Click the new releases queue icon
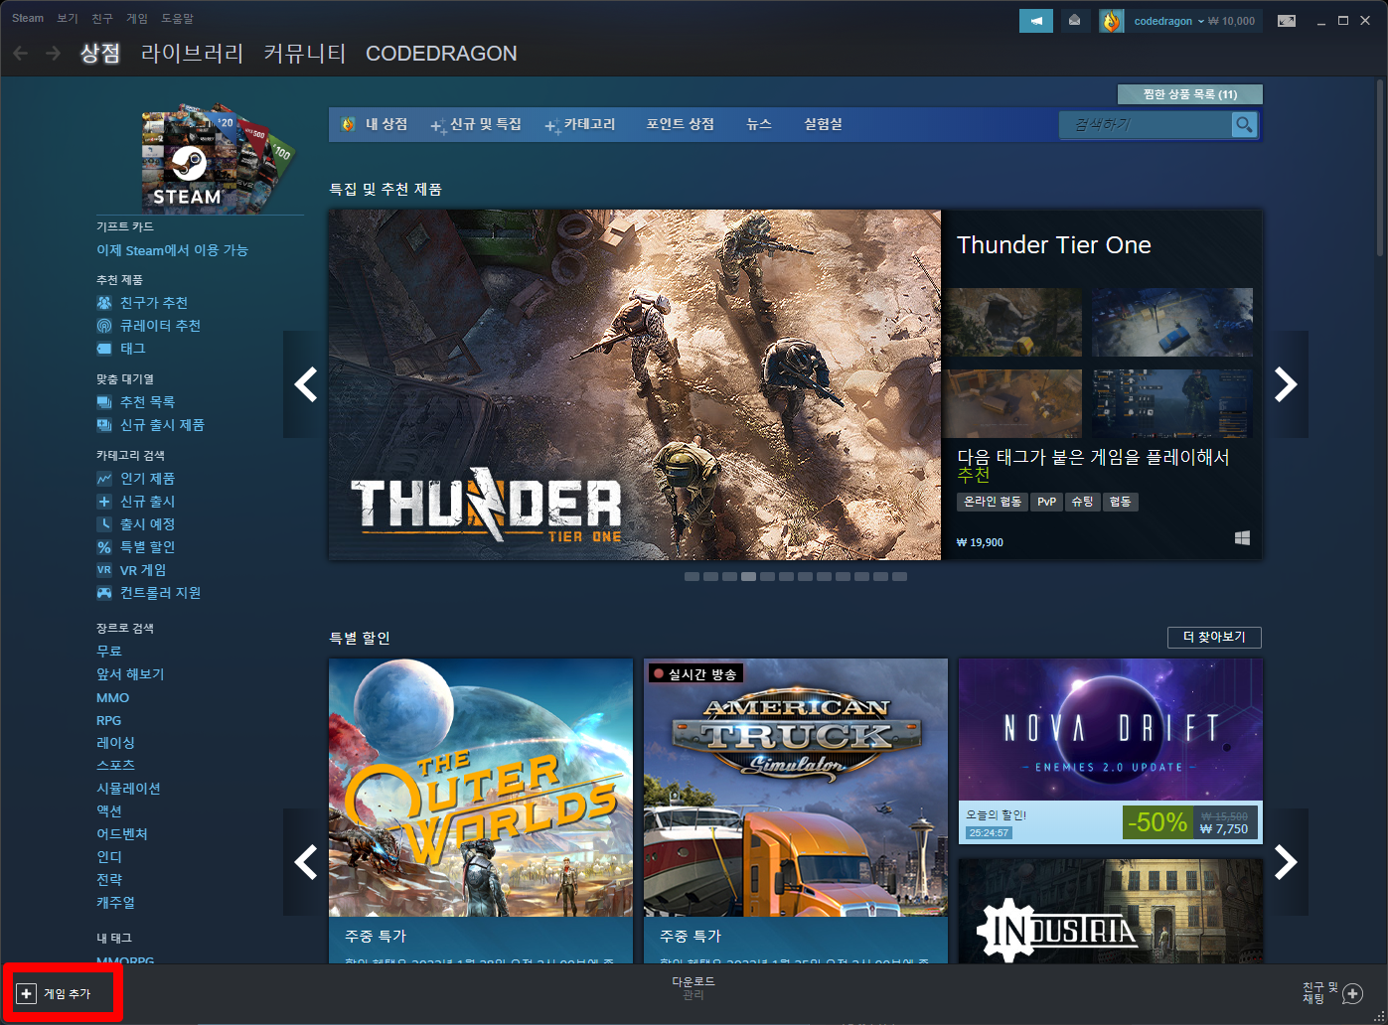This screenshot has height=1025, width=1388. click(104, 425)
